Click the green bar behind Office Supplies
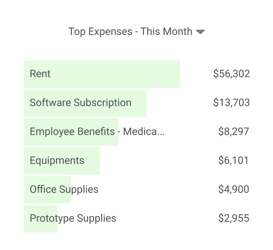Screen dimensions: 273x250 tap(48, 198)
